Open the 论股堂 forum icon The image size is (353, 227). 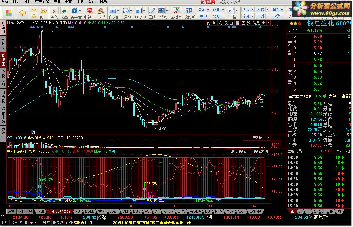pyautogui.click(x=190, y=13)
